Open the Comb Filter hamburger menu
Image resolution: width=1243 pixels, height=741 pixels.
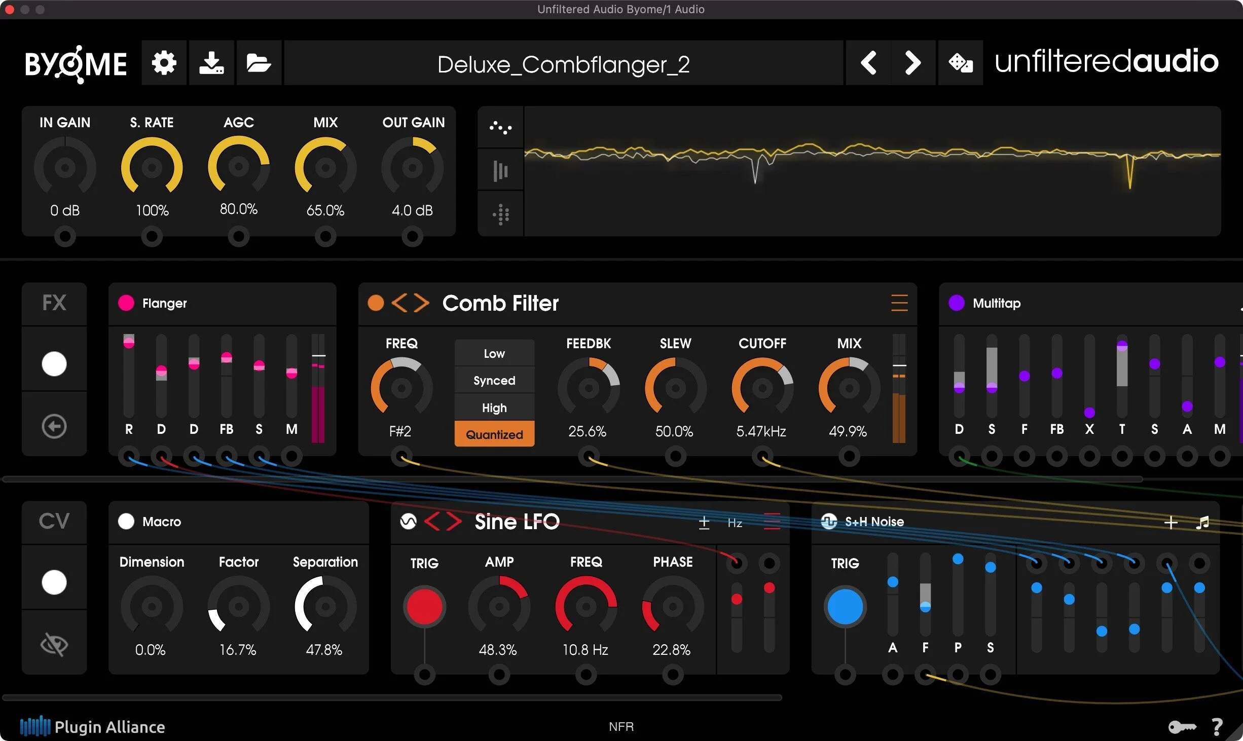click(899, 303)
